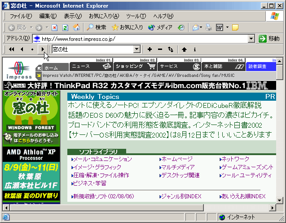Click the Go (移動) button
The image size is (286, 223).
click(269, 39)
